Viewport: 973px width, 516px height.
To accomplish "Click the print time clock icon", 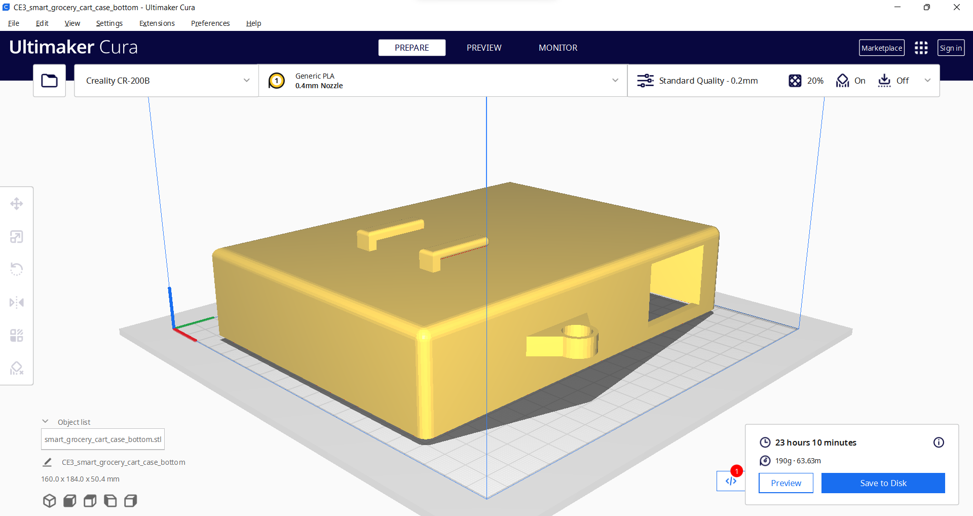I will pyautogui.click(x=765, y=443).
